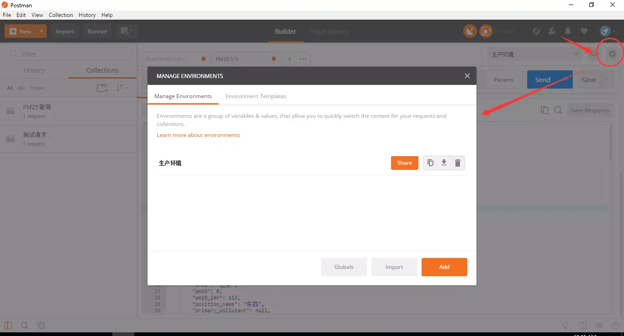Screen dimensions: 624x336
Task: Filter collections by Team
Action: pyautogui.click(x=37, y=88)
